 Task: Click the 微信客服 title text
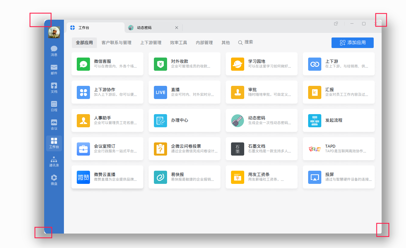102,61
